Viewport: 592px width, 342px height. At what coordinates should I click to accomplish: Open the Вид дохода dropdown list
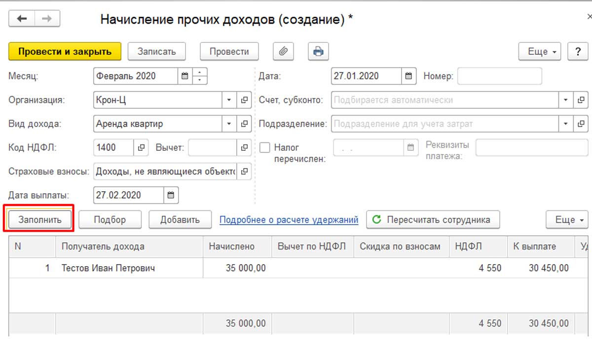tap(228, 123)
